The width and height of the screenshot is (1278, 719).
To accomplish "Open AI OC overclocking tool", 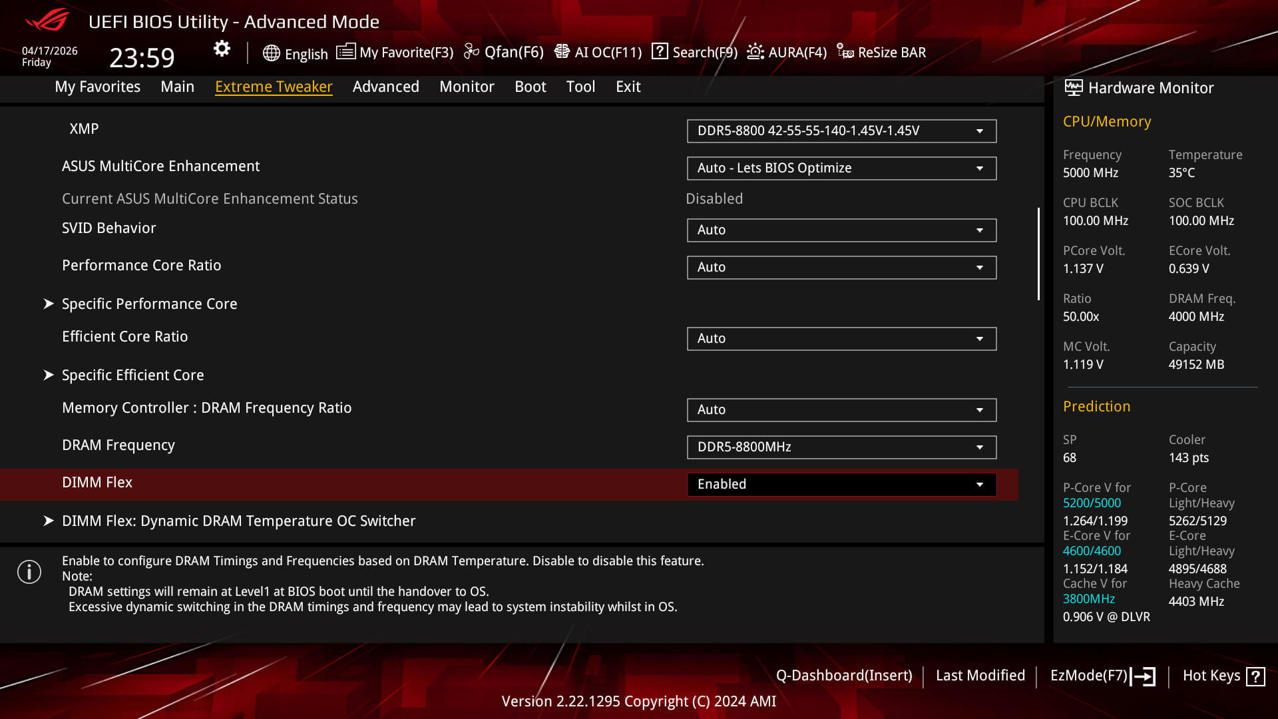I will pyautogui.click(x=598, y=52).
